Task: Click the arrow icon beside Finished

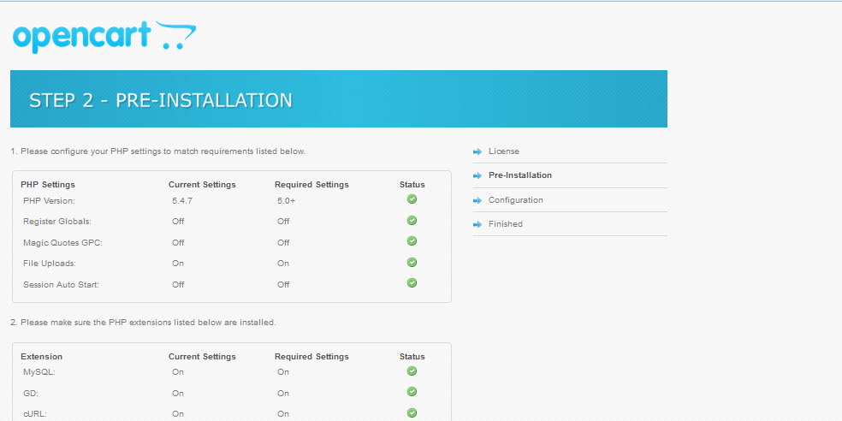Action: (477, 224)
